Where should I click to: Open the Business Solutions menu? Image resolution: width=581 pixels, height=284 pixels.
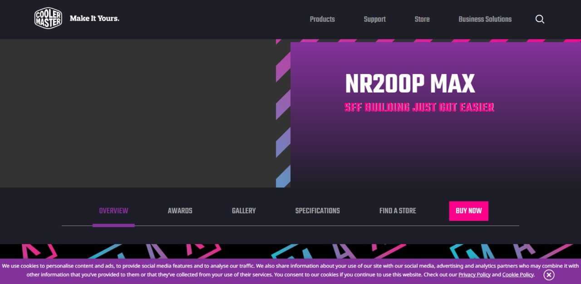(x=485, y=19)
